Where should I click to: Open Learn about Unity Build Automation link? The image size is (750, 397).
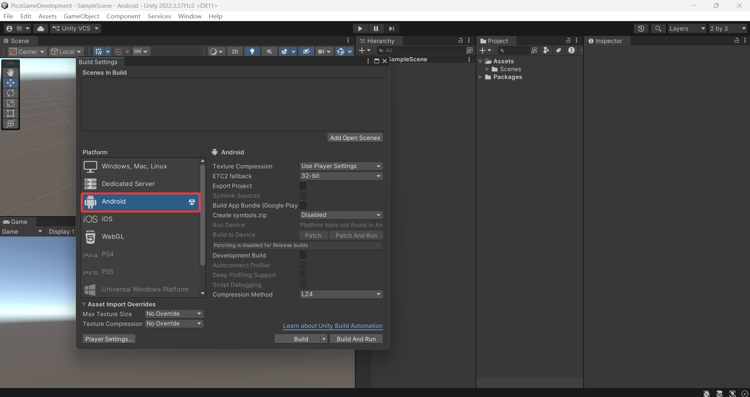333,326
